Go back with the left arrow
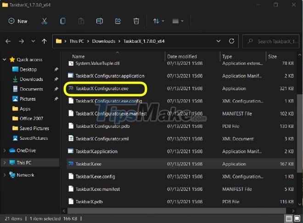303x223 pixels. point(8,41)
